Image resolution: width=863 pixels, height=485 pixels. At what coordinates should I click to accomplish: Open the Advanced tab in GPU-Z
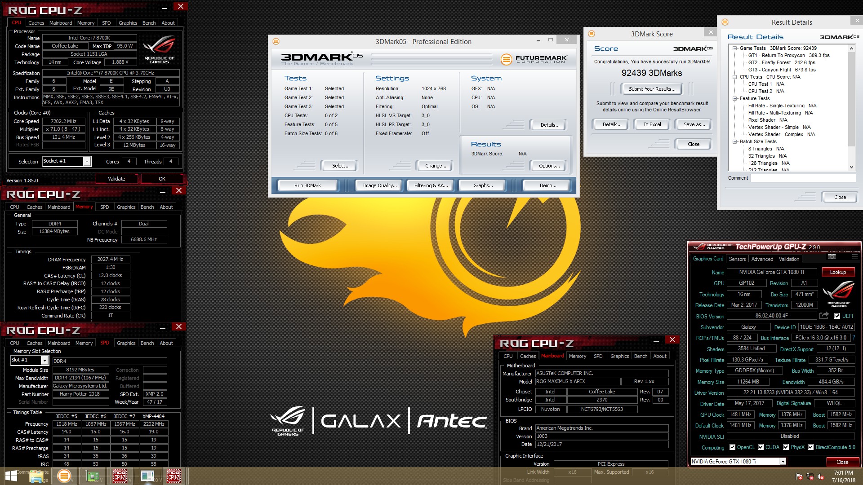[x=762, y=259]
